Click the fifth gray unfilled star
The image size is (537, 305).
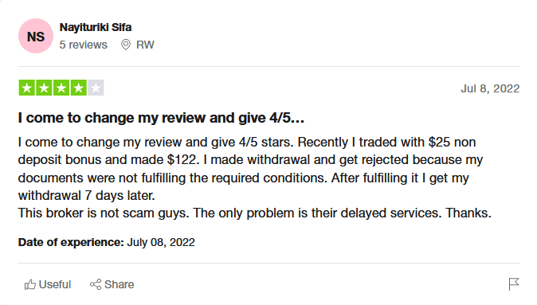[96, 88]
